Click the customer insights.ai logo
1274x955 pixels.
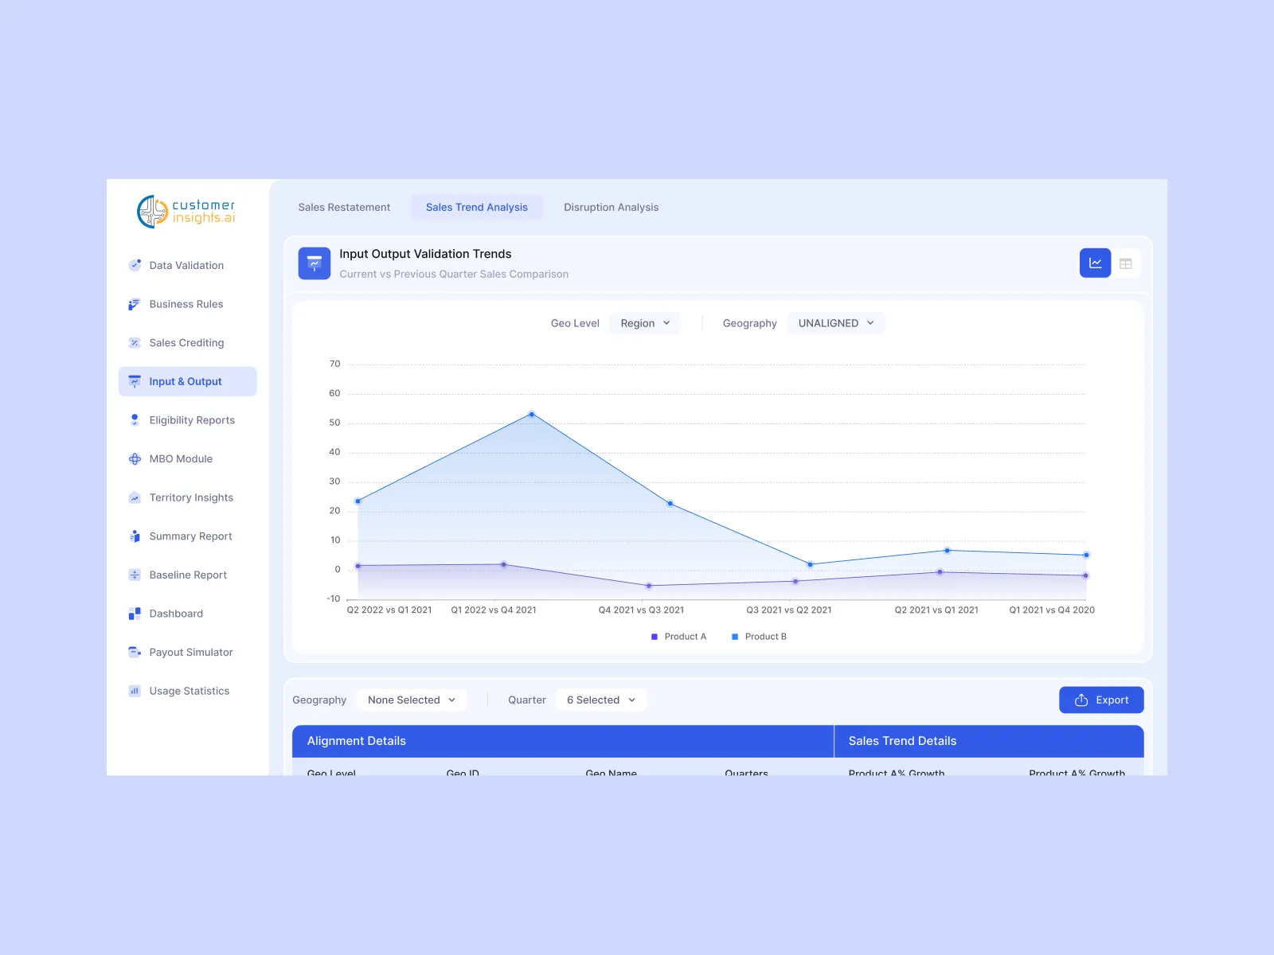[x=186, y=212]
